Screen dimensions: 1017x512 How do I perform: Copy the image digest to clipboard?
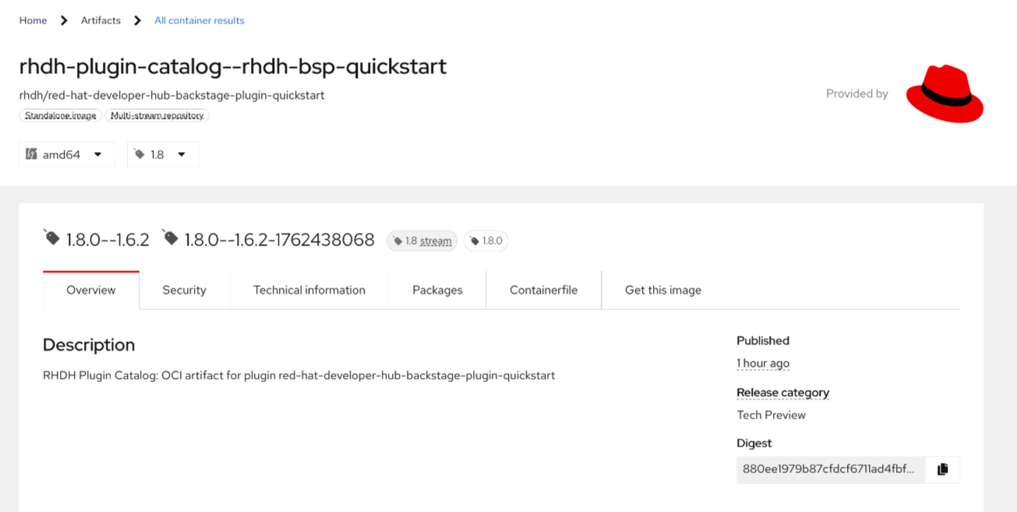pyautogui.click(x=942, y=469)
